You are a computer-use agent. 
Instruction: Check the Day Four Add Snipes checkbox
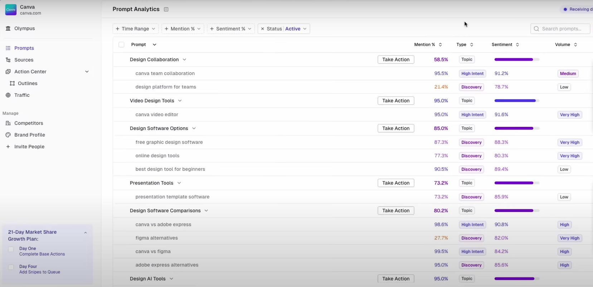11,267
